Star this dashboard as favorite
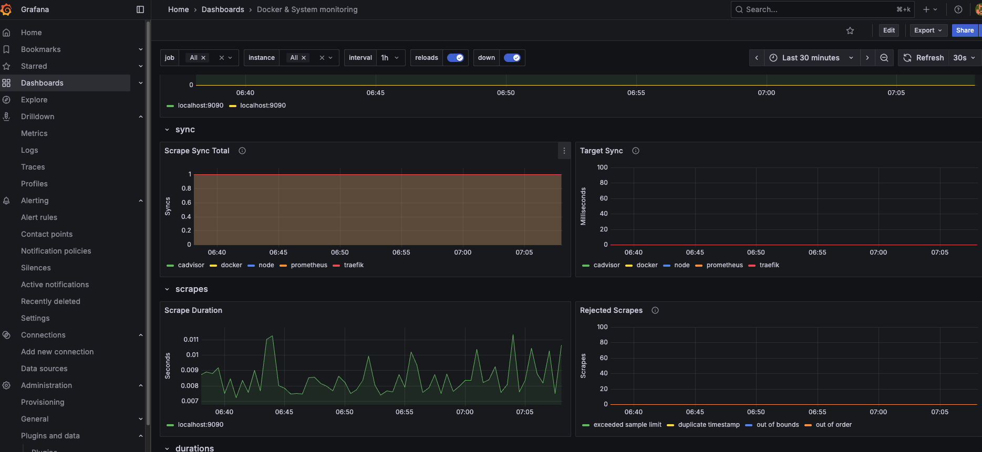Screen dimensions: 982x452 click(850, 30)
